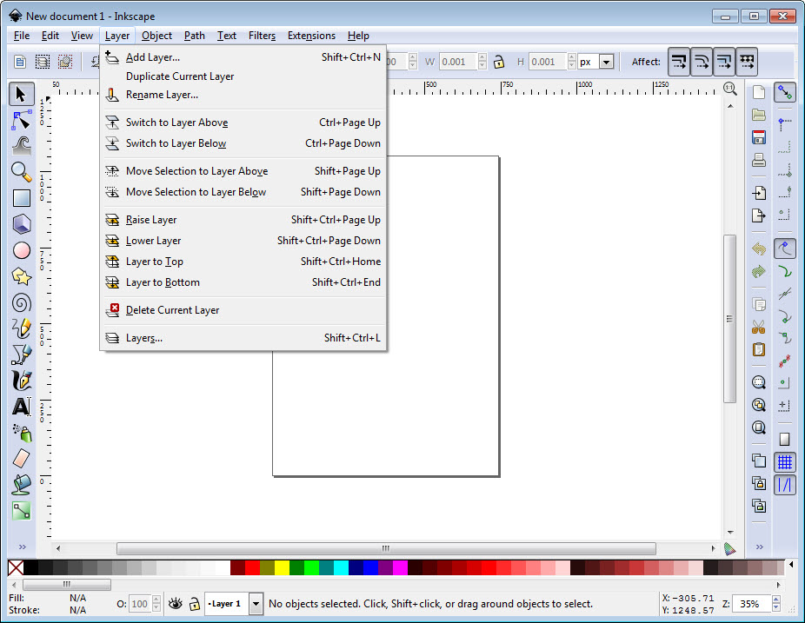
Task: Increase the zoom percentage stepper
Action: point(776,600)
